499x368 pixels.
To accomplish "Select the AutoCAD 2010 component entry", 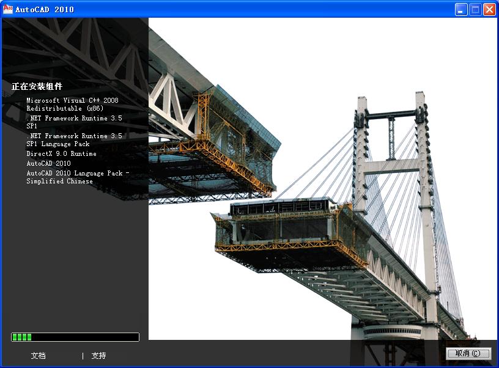I will pyautogui.click(x=48, y=164).
